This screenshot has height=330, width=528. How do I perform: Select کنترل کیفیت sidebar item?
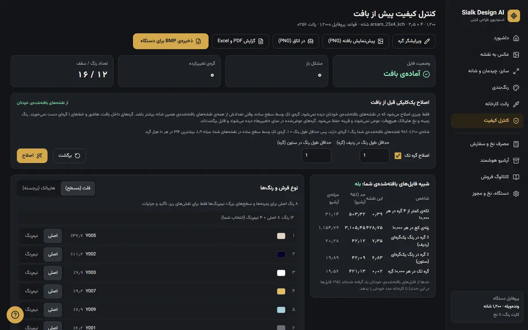(x=487, y=120)
